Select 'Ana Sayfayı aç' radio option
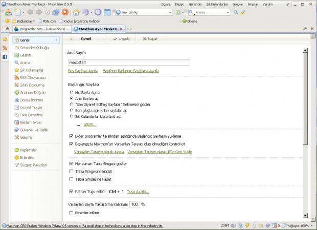Image resolution: width=317 pixels, height=230 pixels. pos(71,98)
